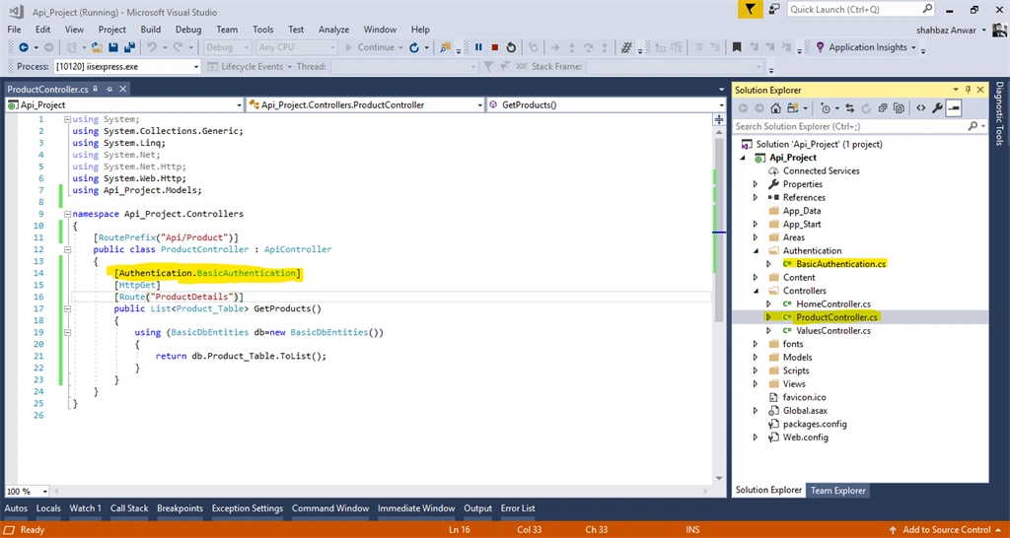
Task: Toggle pin on ProductController.cs tab
Action: 108,89
